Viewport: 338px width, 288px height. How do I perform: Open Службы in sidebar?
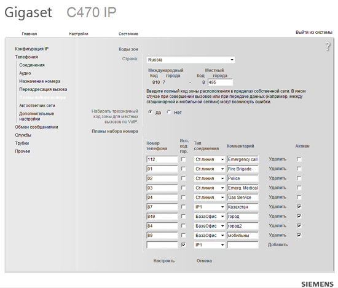click(23, 135)
